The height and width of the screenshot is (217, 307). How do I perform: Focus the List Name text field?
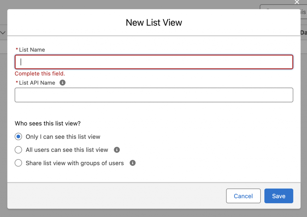[x=153, y=62]
